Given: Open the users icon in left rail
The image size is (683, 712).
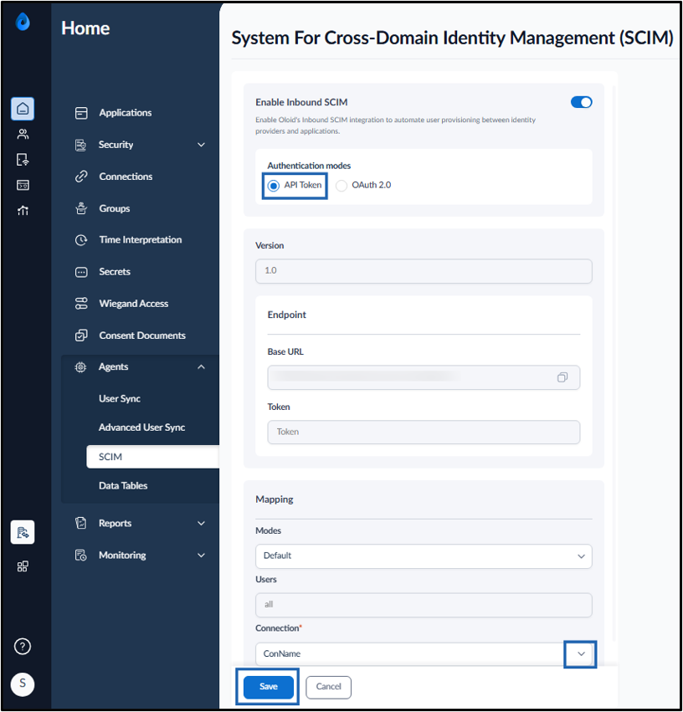Looking at the screenshot, I should click(23, 134).
